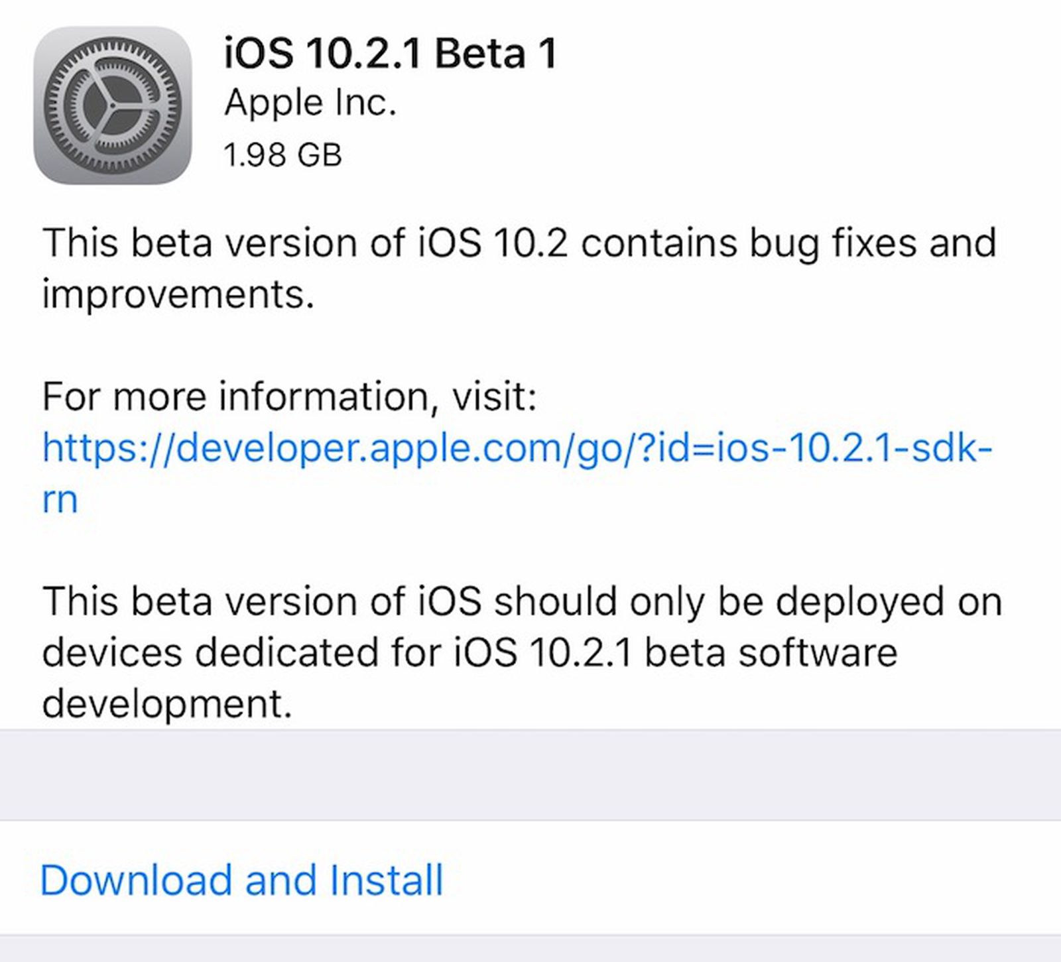Click 'Beta 1' in the update title

(495, 53)
